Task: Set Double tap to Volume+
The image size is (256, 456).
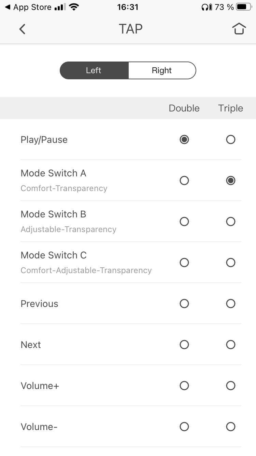Action: pos(184,386)
